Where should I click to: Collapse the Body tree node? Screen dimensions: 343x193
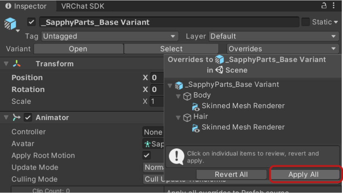point(178,96)
